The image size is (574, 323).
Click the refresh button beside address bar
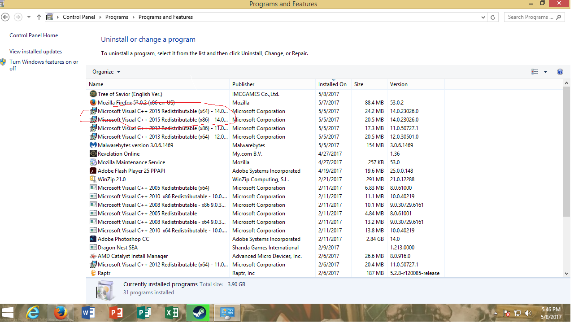coord(493,17)
